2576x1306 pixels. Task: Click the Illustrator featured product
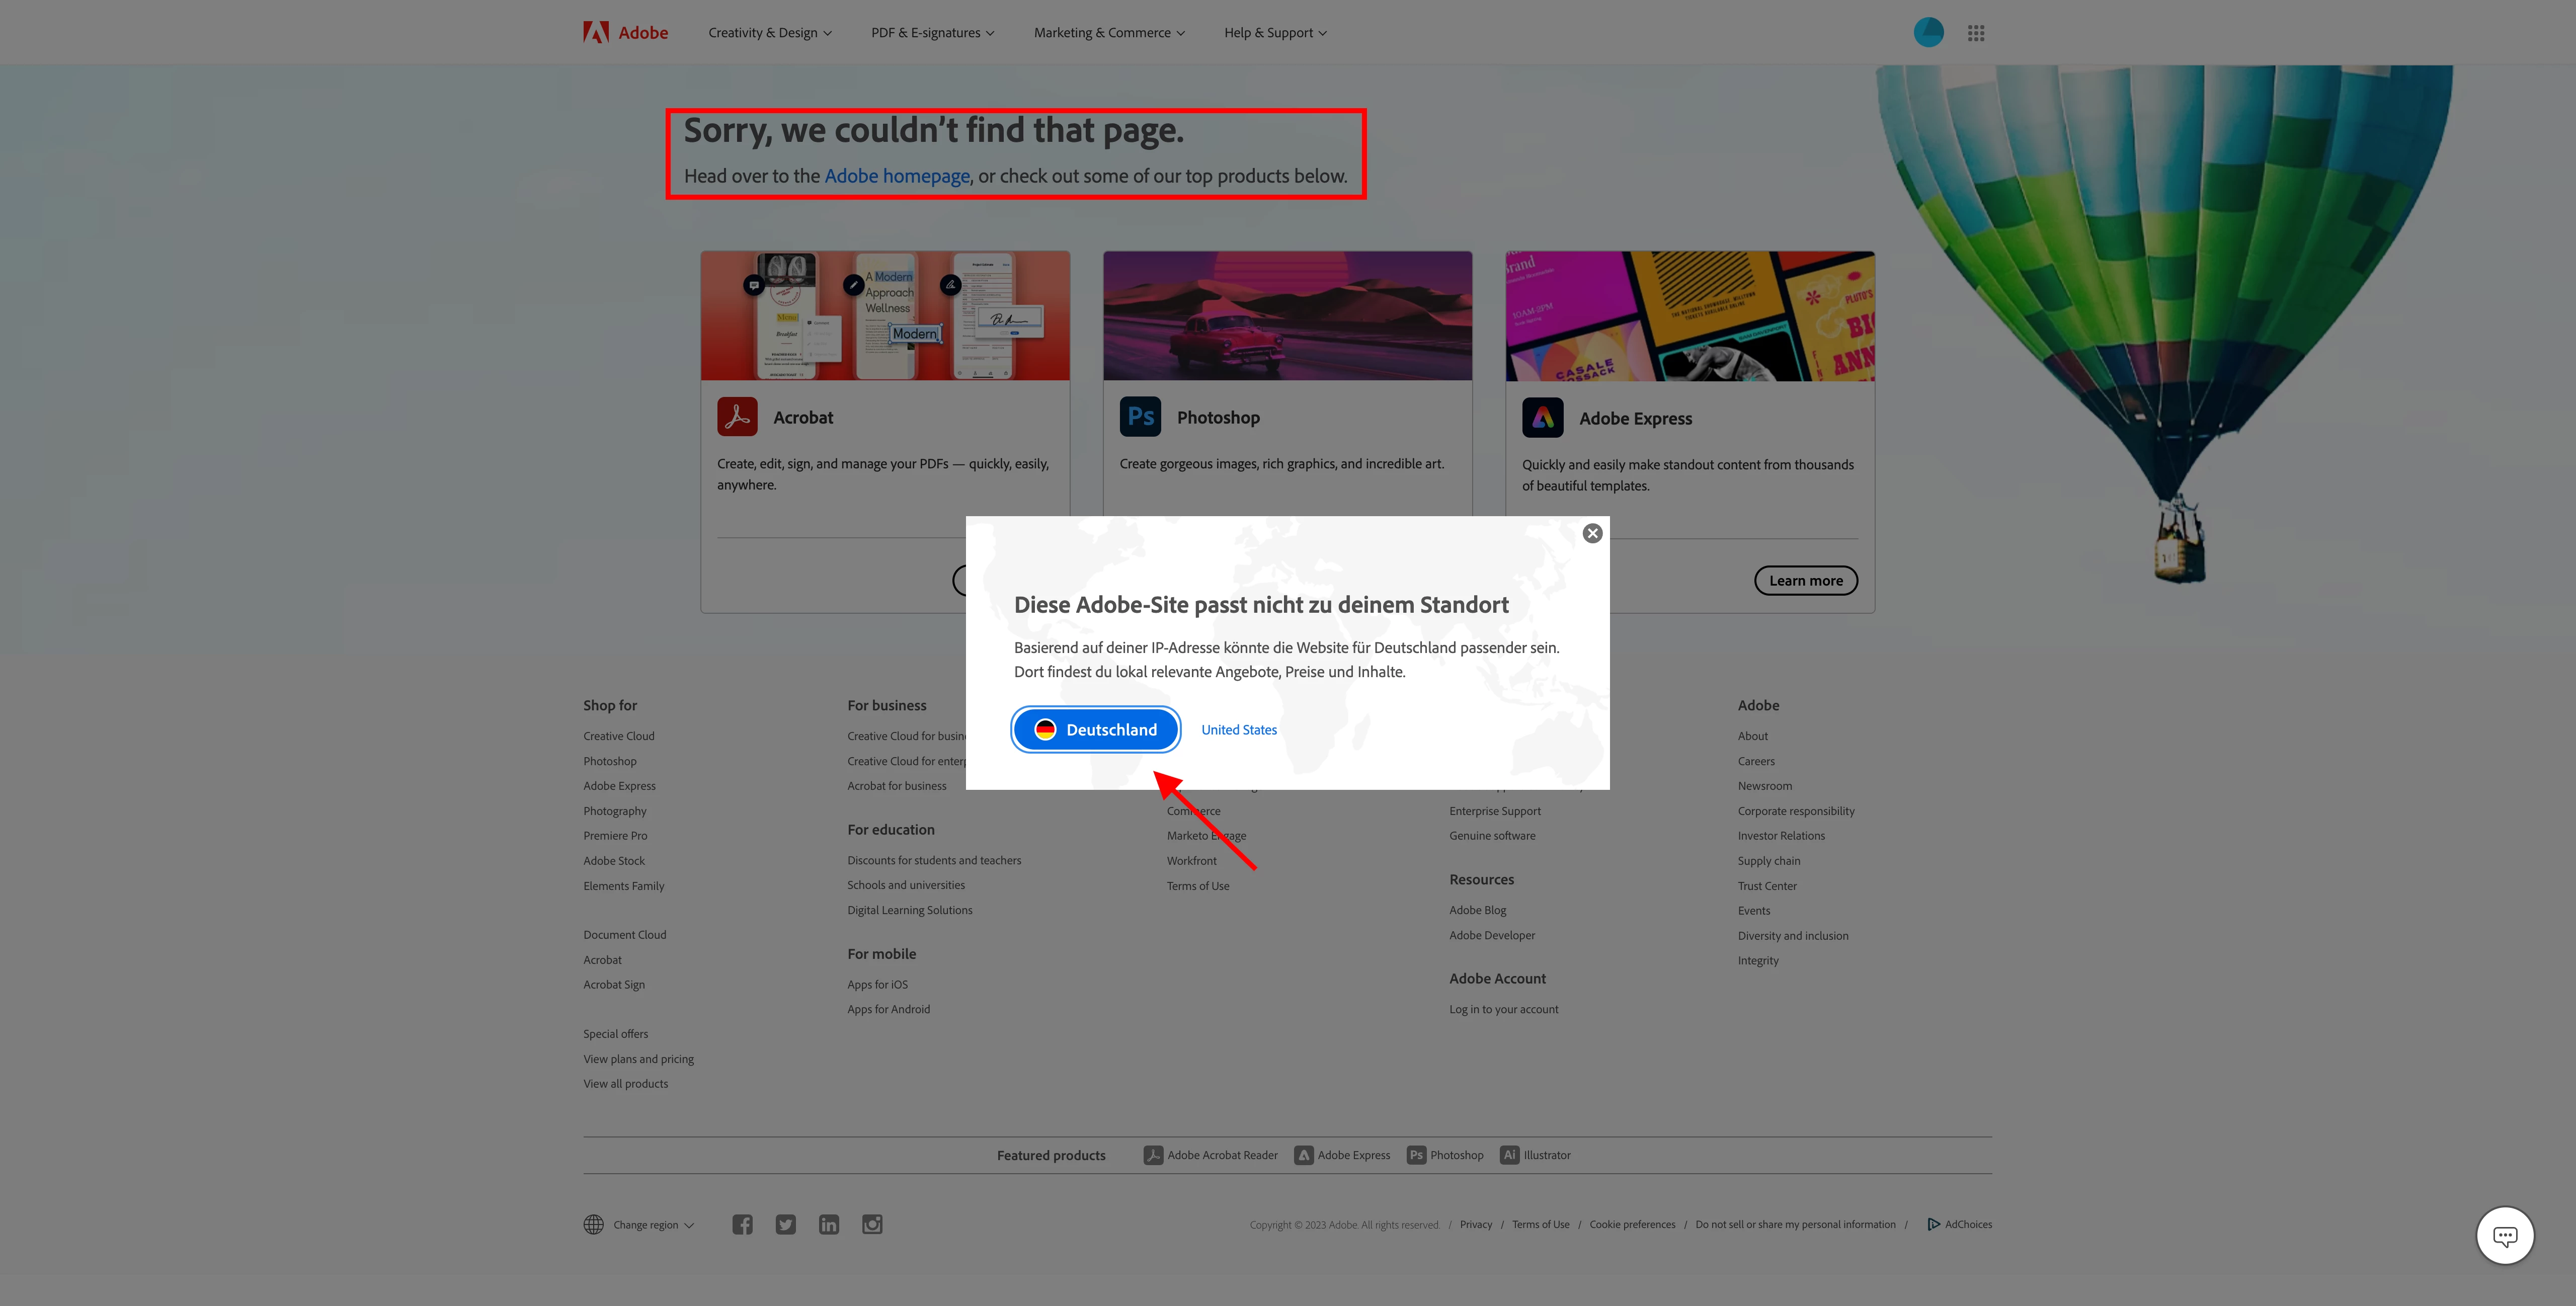1535,1155
